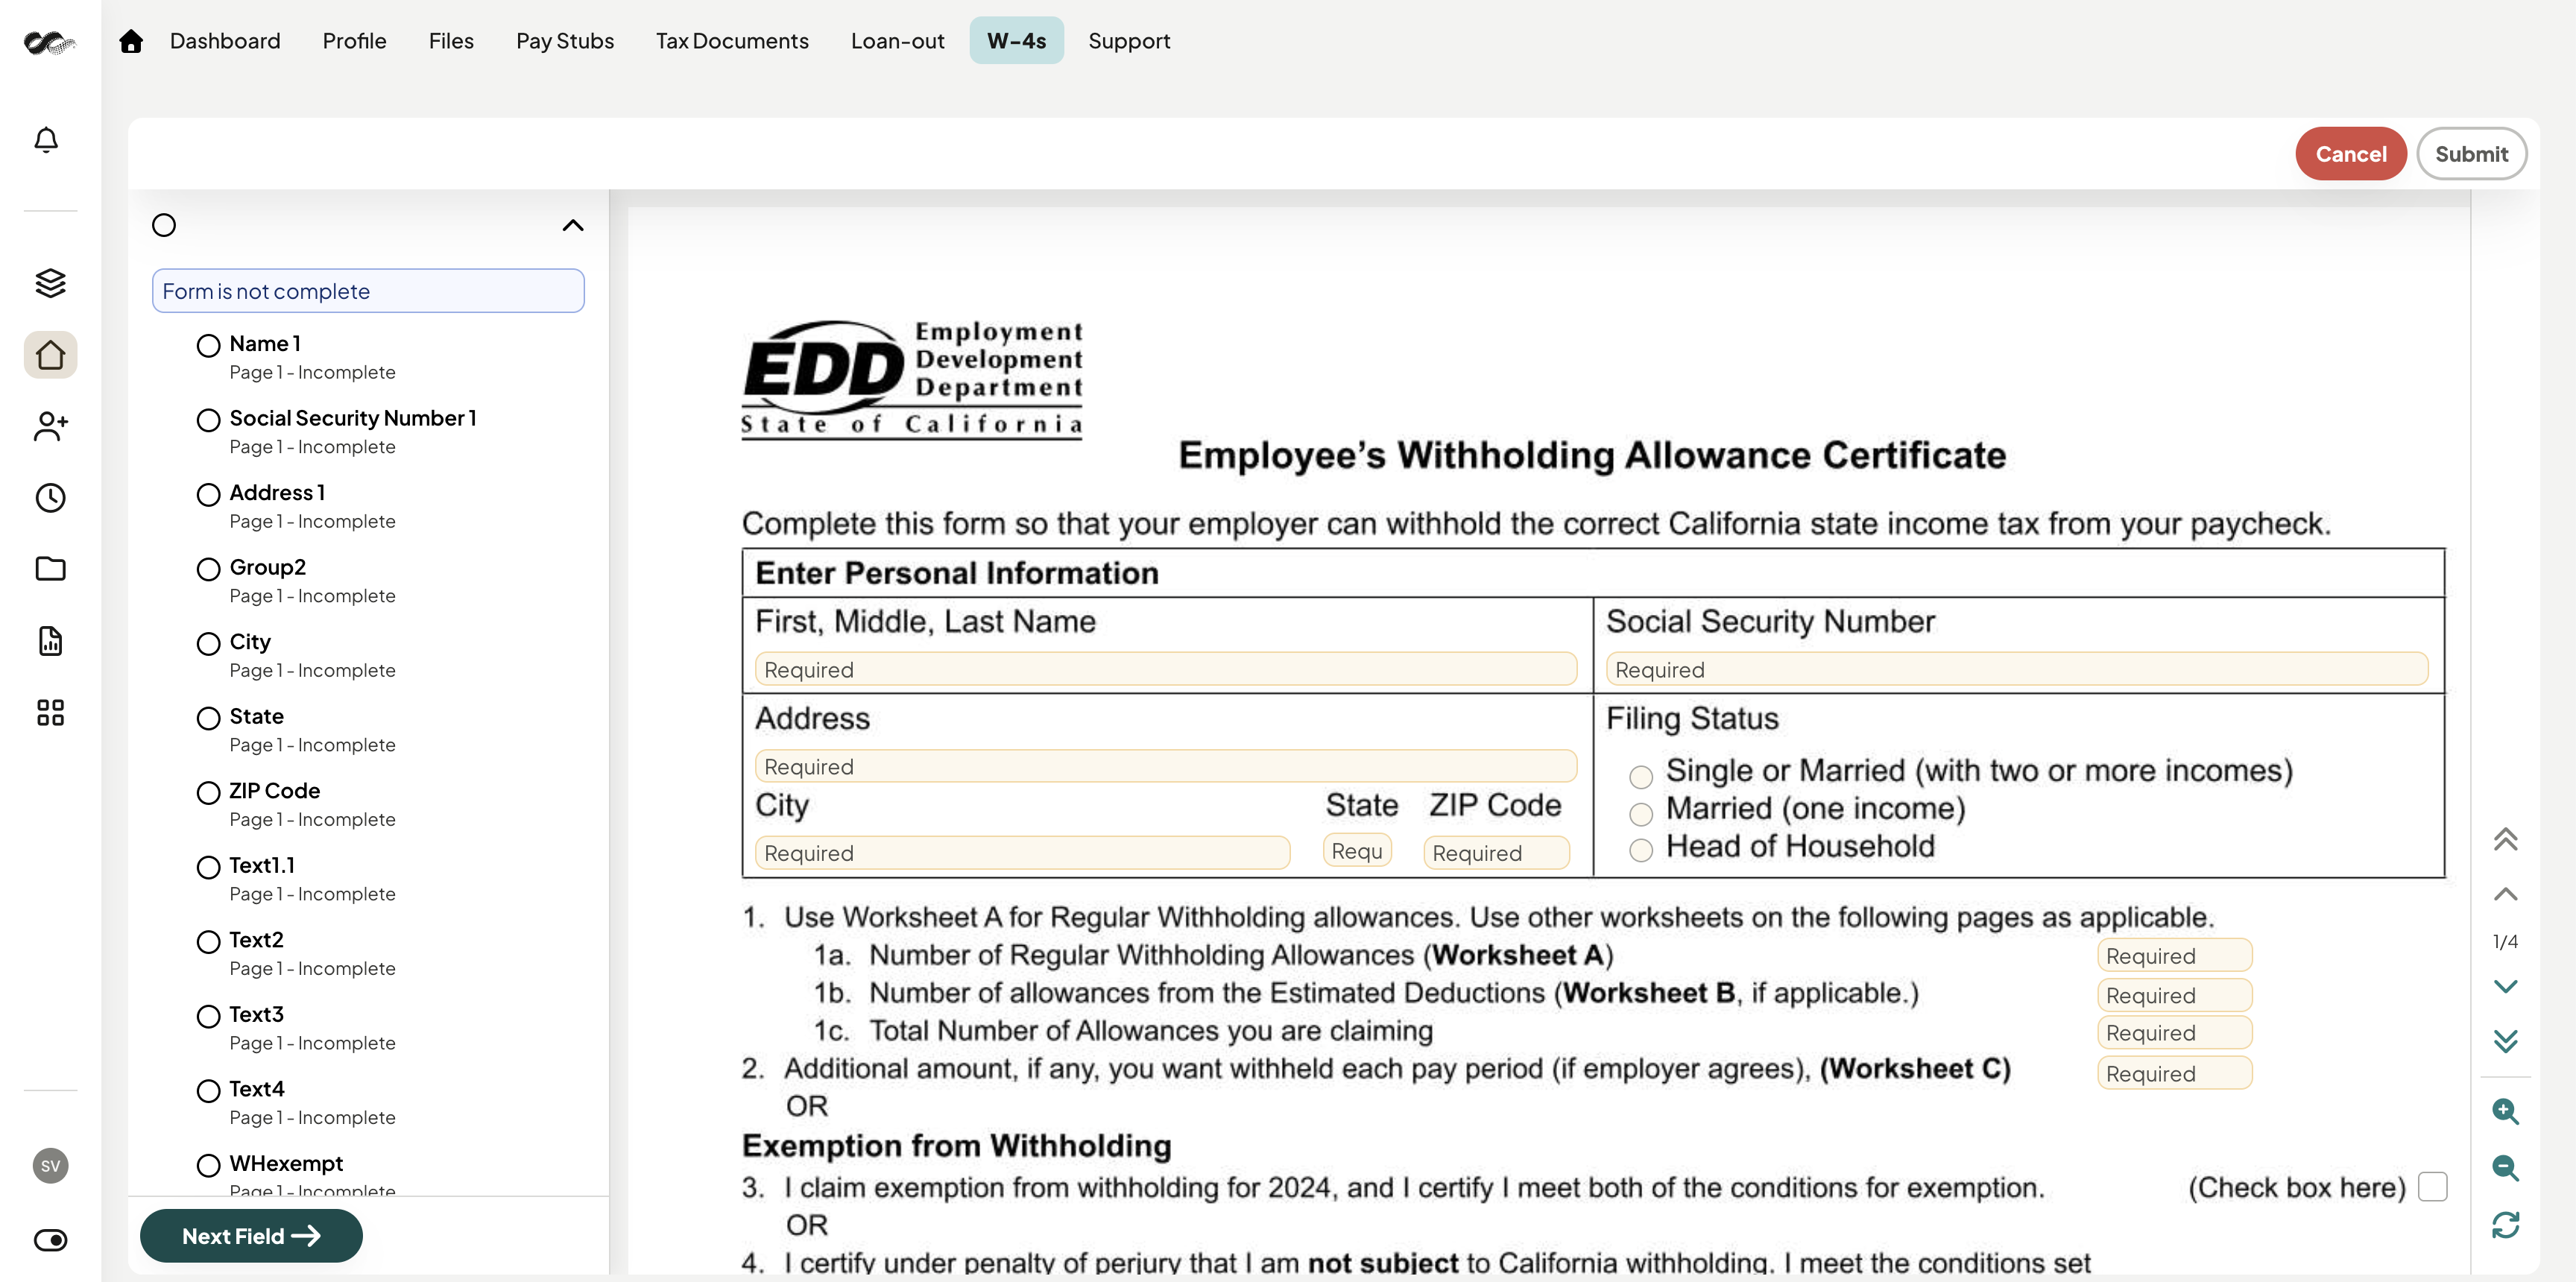
Task: Select Text3 in field list
Action: [297, 1028]
